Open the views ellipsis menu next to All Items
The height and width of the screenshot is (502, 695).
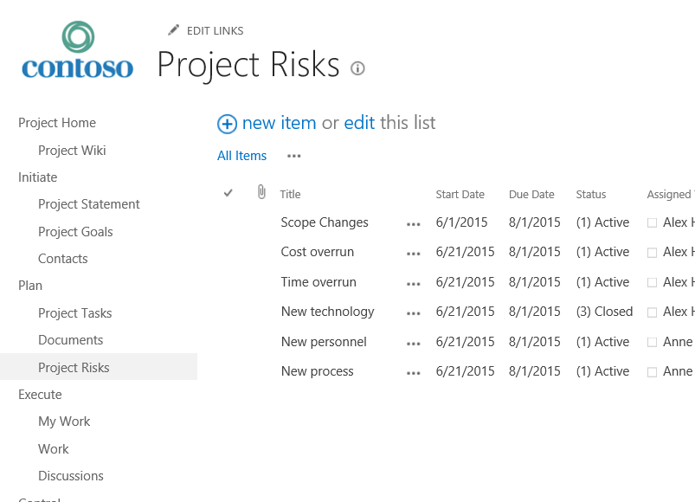pos(293,157)
